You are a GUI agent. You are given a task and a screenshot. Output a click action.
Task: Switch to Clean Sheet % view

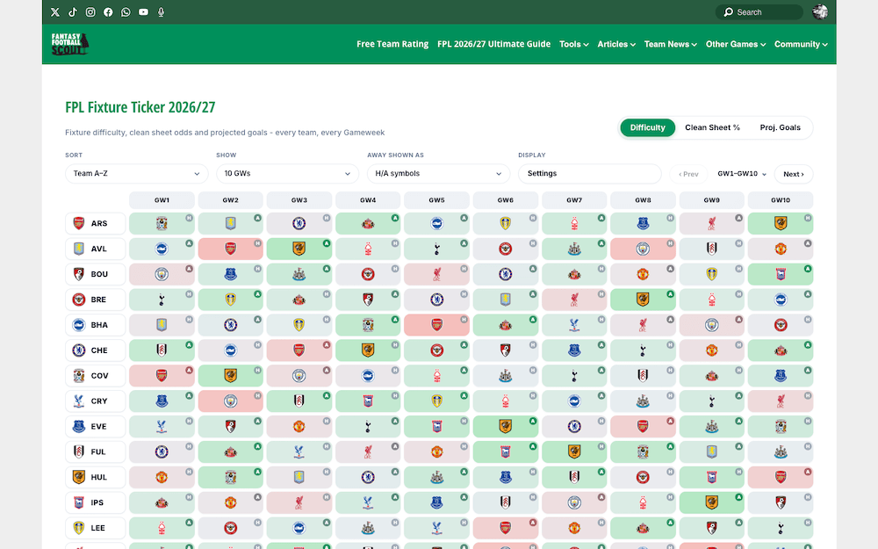click(x=712, y=127)
